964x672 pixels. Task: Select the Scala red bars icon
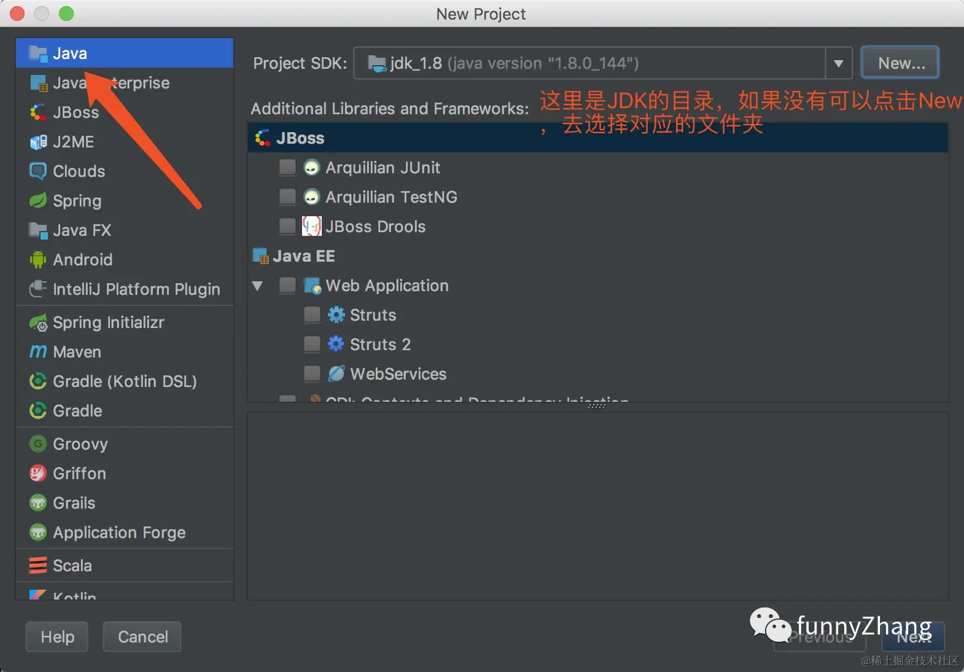coord(38,565)
